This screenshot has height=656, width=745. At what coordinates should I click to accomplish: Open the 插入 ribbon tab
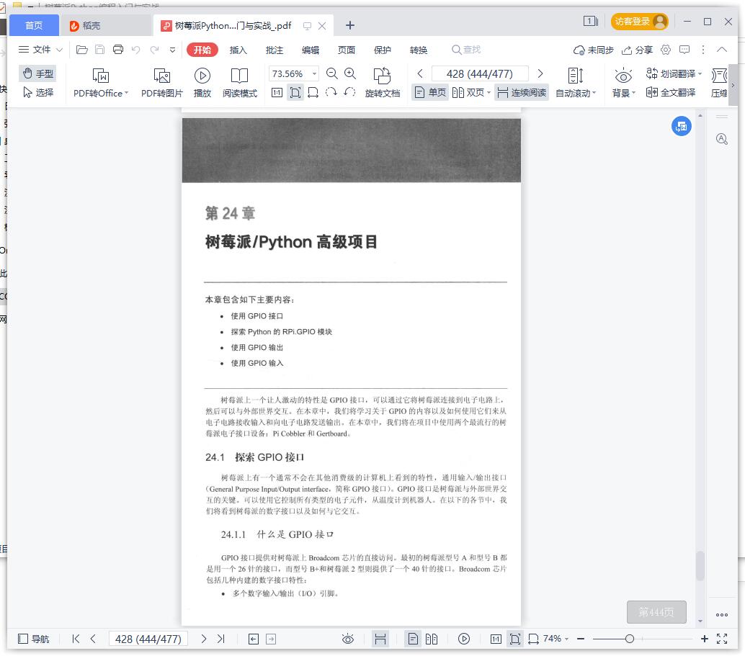click(238, 50)
